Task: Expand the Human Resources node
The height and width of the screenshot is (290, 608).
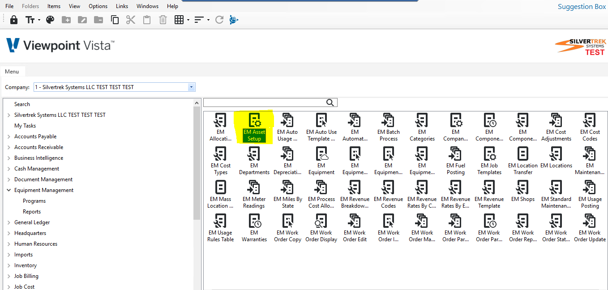Action: pyautogui.click(x=9, y=244)
